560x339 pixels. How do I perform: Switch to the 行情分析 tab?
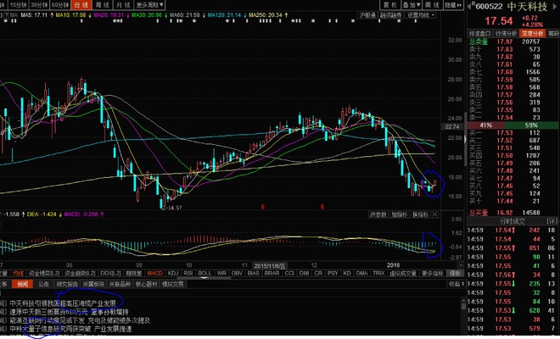506,34
